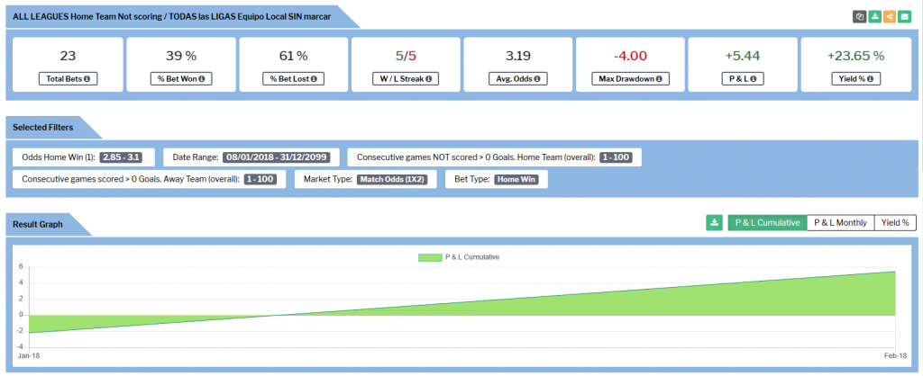Download the result graph via green icon
Viewport: 923px width, 376px height.
pos(714,223)
